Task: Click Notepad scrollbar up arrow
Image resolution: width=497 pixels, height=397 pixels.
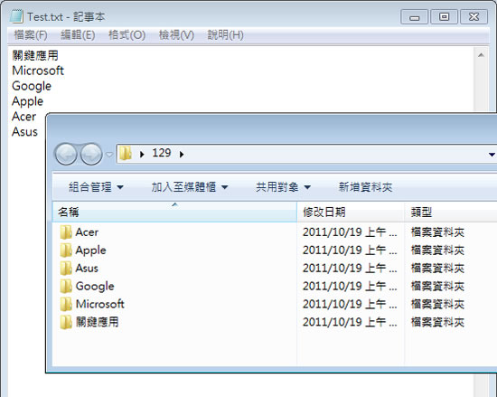Action: point(481,55)
